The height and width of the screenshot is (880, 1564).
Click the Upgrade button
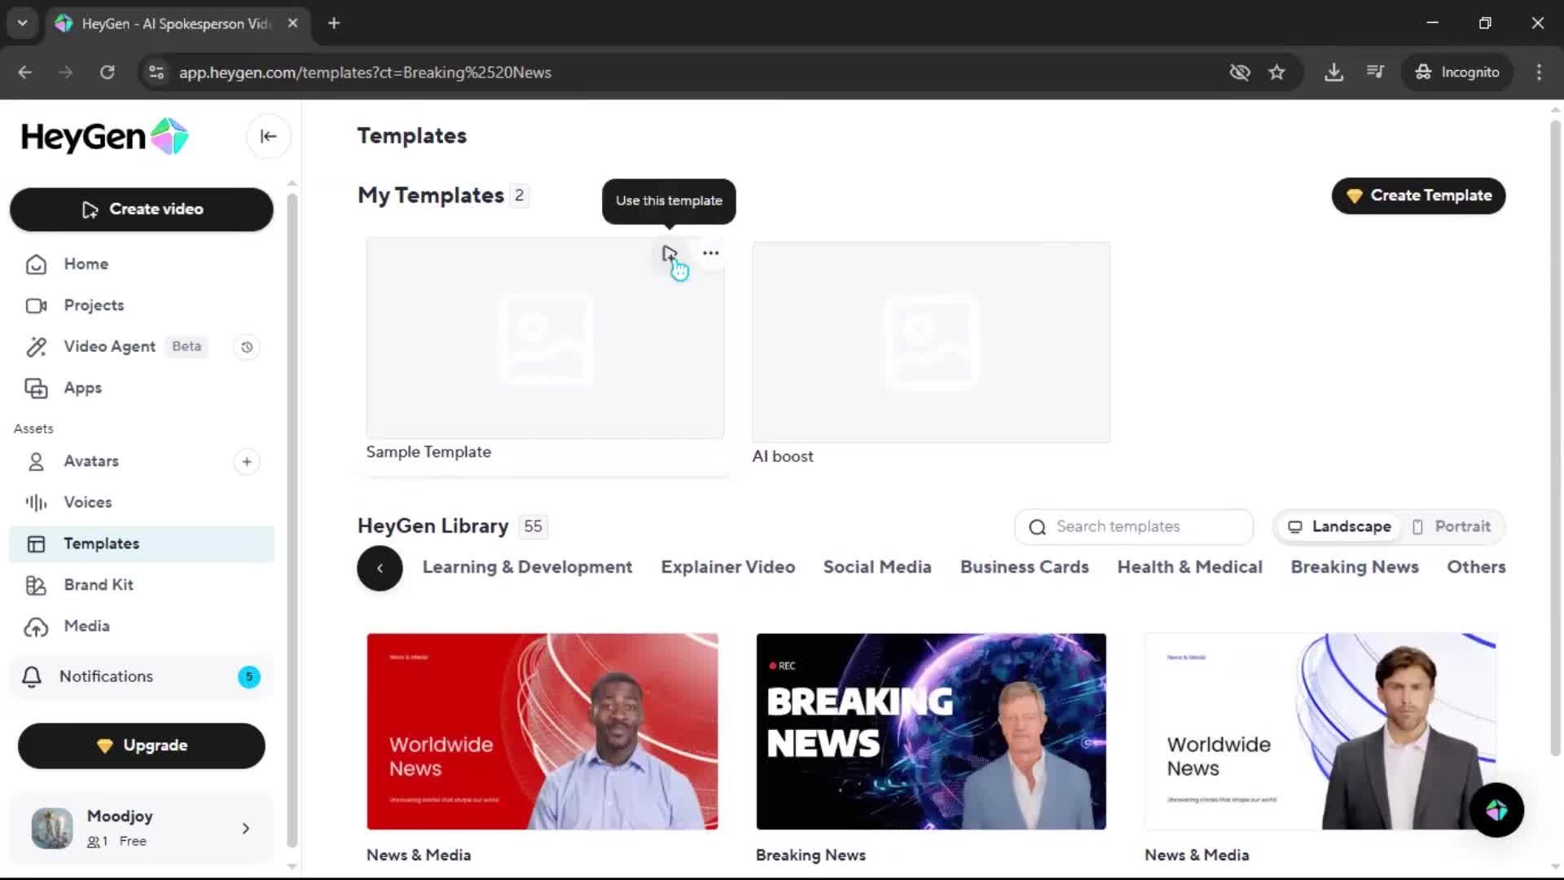point(142,746)
